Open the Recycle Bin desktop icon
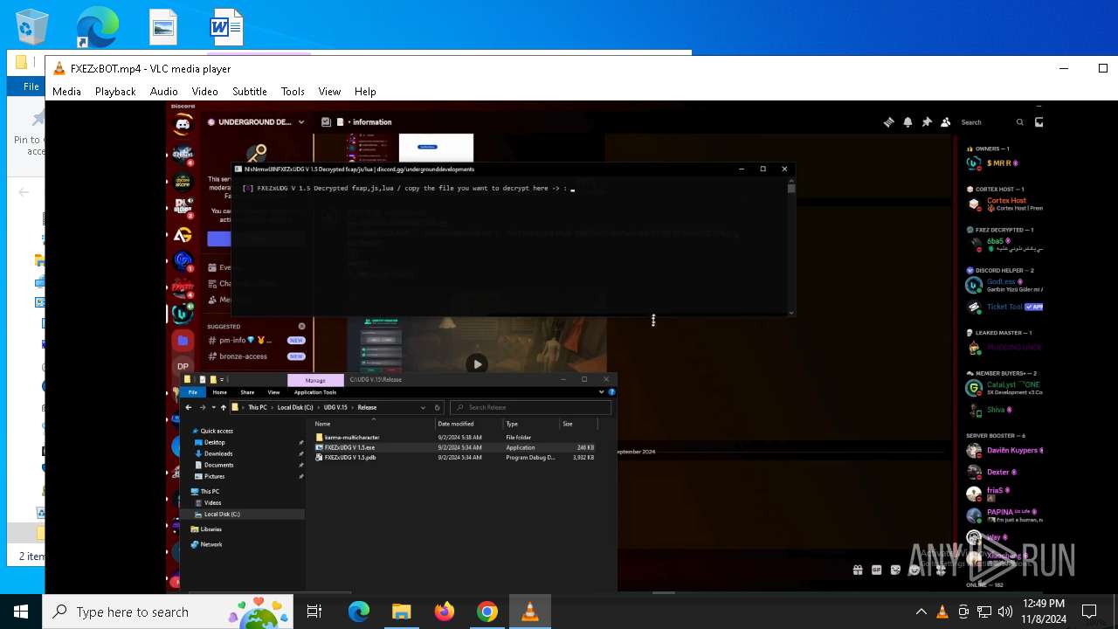 tap(32, 26)
